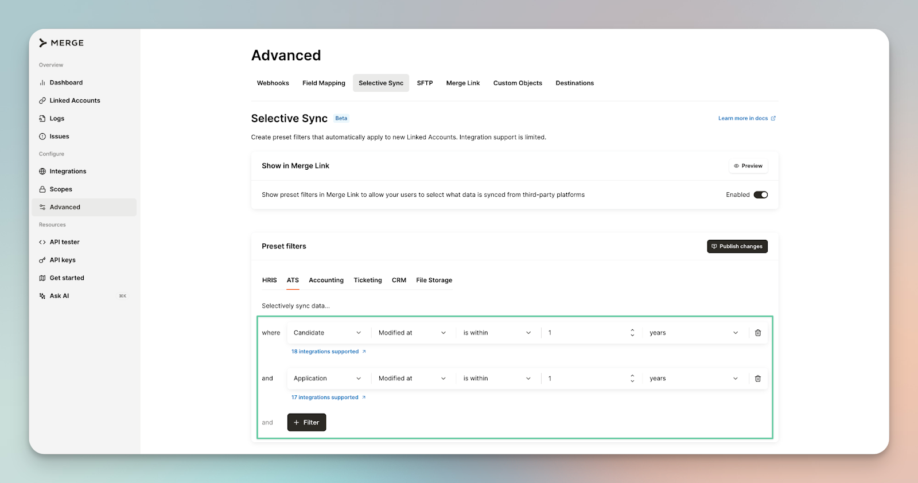The width and height of the screenshot is (918, 483).
Task: Open Modified at dropdown in Candidate row
Action: pos(413,333)
